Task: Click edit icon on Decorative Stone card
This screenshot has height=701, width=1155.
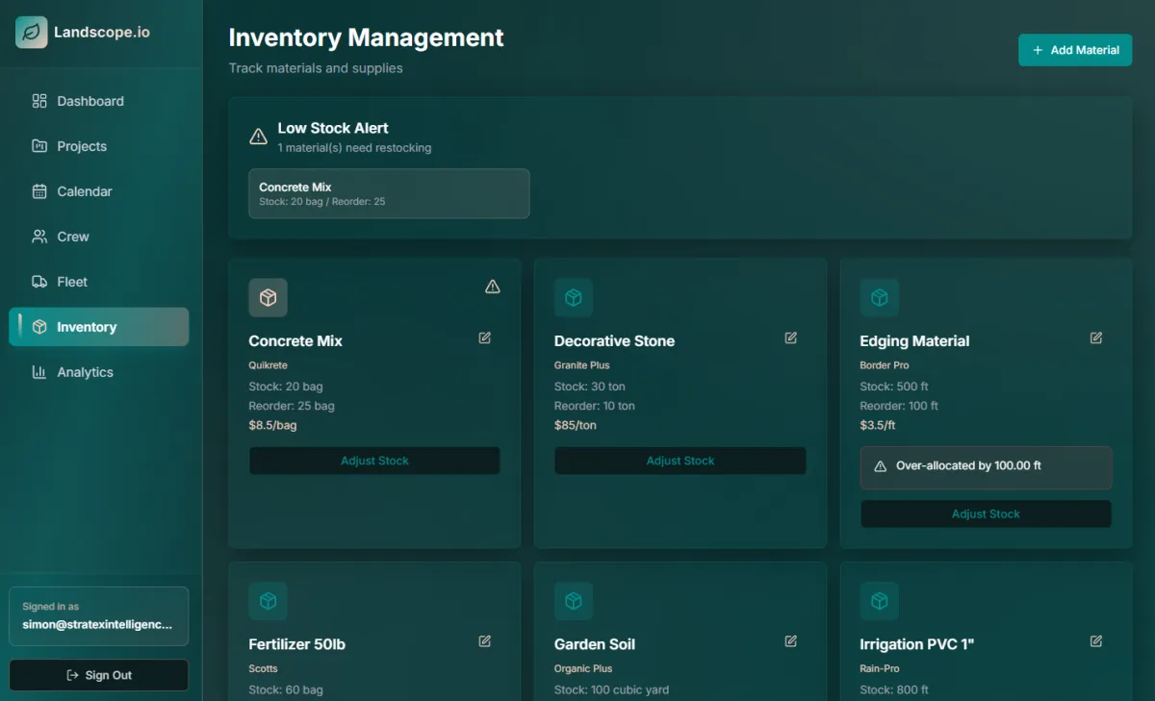Action: (790, 338)
